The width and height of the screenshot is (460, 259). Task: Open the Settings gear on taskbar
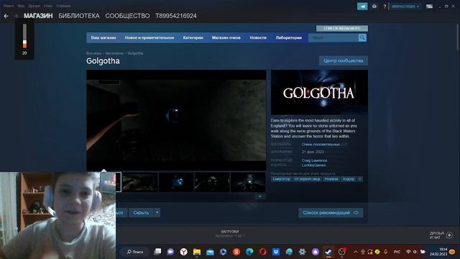(302, 252)
